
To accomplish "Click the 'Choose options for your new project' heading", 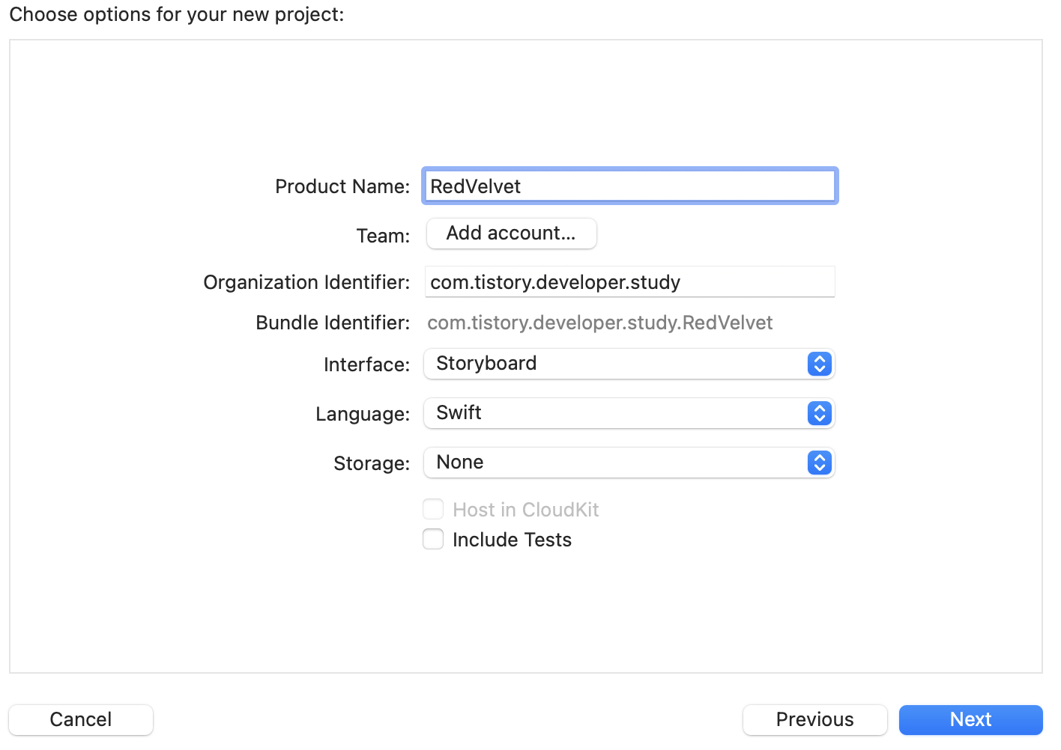I will point(177,15).
